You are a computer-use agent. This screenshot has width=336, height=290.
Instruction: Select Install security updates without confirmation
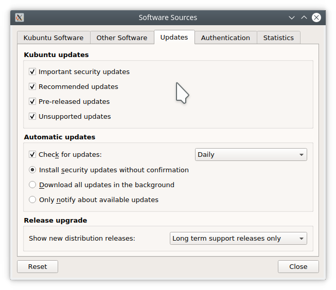pos(32,170)
